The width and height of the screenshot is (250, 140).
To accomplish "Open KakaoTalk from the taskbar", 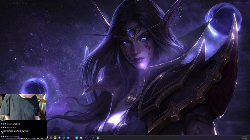I will [x=55, y=138].
